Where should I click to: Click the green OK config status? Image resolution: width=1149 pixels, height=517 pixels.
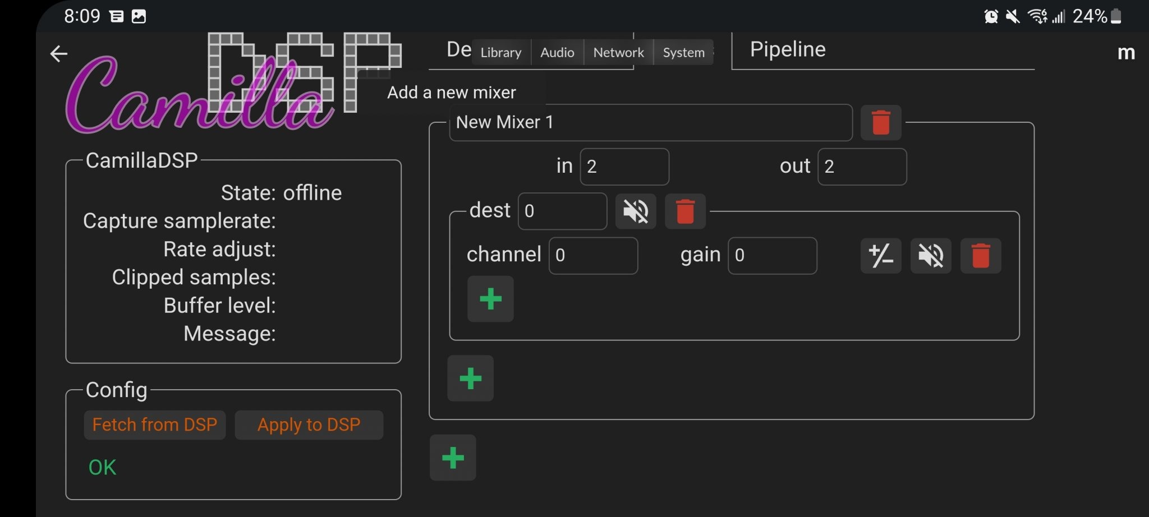(102, 467)
